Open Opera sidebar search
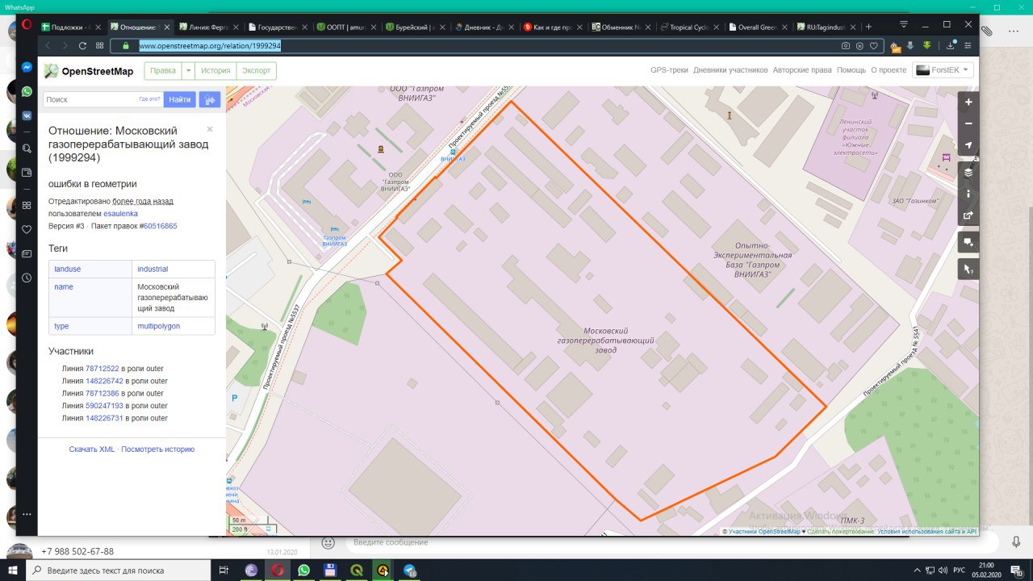This screenshot has width=1033, height=581. [27, 148]
